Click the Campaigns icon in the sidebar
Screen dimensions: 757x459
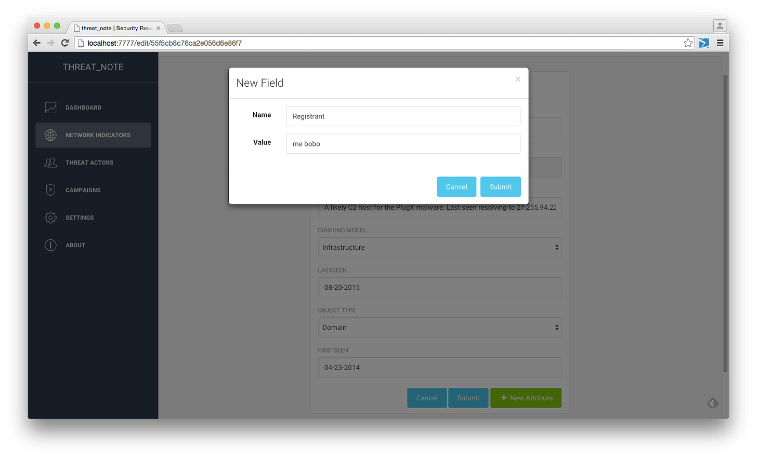(x=50, y=190)
